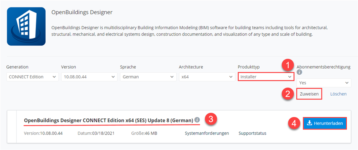This screenshot has width=358, height=150.
Task: Open the Architecture dropdown set to x64
Action: [207, 77]
